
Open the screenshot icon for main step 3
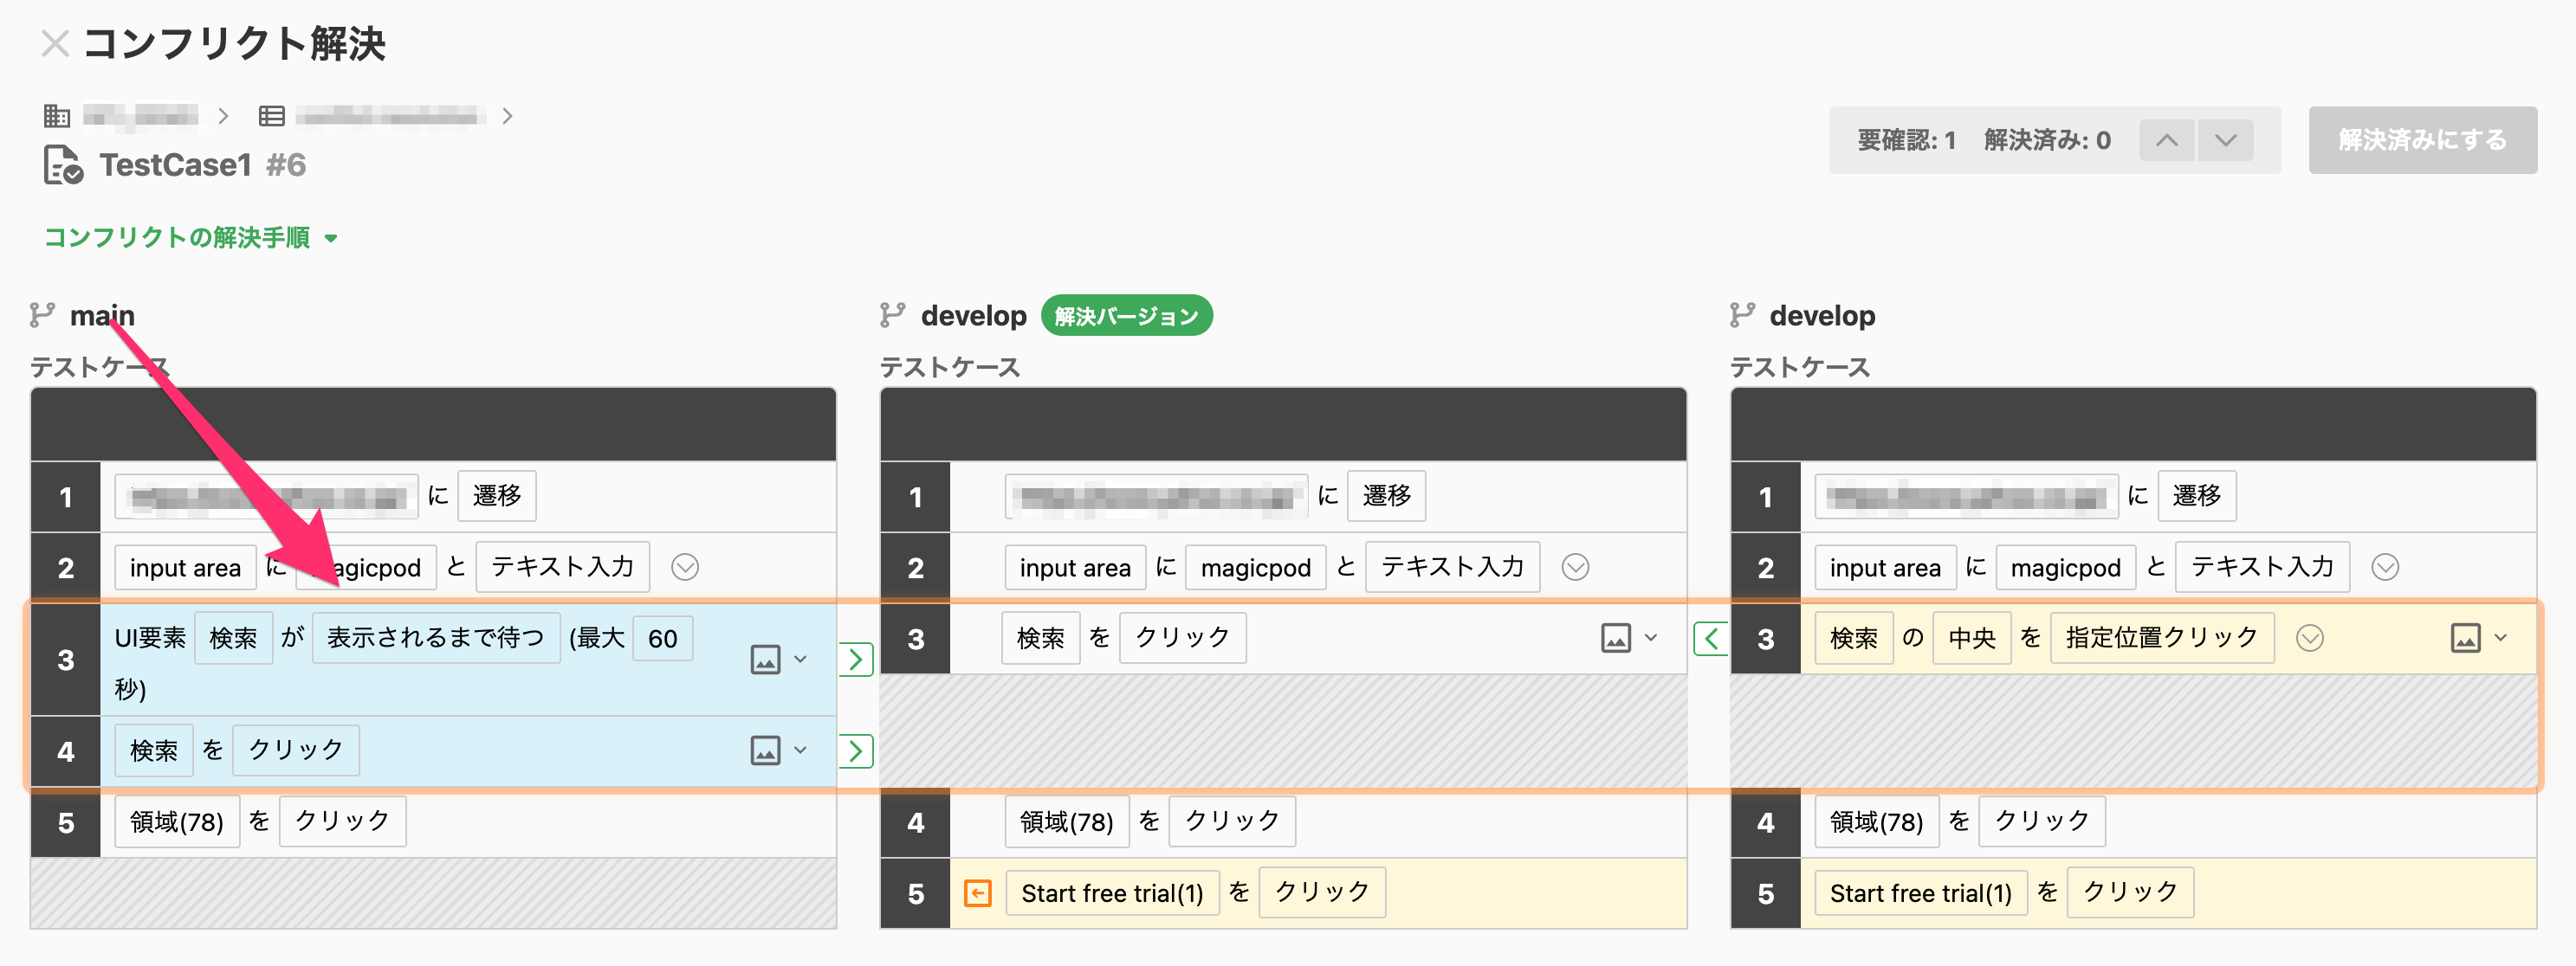click(765, 660)
